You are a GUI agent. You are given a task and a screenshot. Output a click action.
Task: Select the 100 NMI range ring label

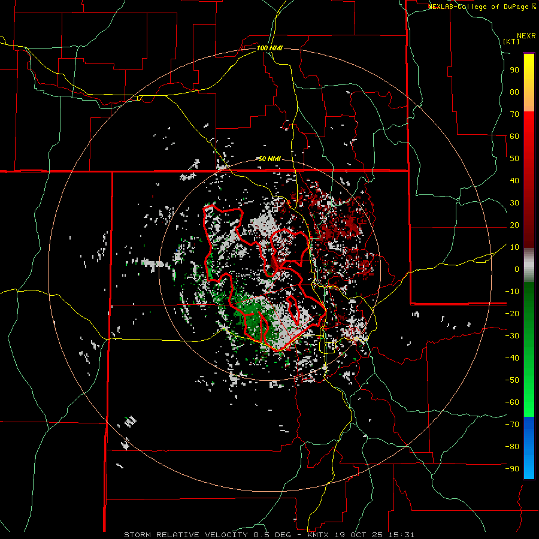(269, 48)
